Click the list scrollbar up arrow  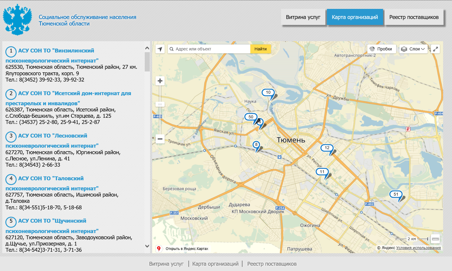click(x=147, y=48)
